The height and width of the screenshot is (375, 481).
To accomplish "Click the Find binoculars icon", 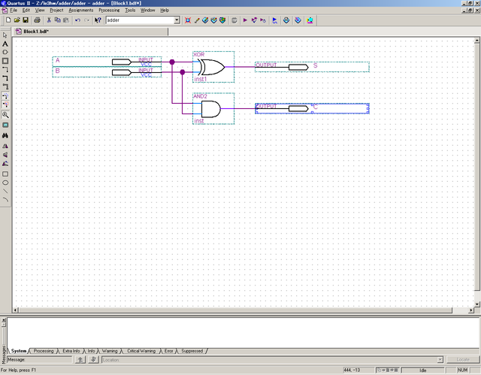I will (x=5, y=135).
